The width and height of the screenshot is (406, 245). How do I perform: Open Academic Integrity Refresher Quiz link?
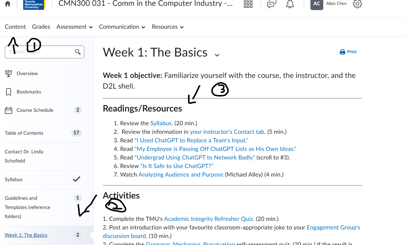point(208,219)
